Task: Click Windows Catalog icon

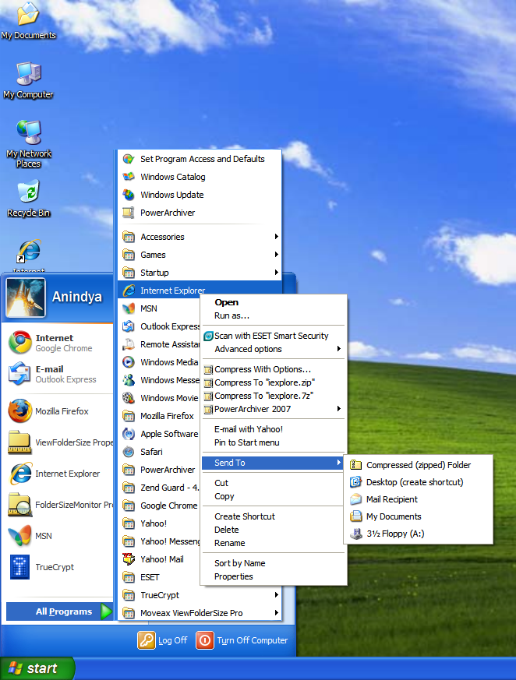Action: pyautogui.click(x=129, y=177)
